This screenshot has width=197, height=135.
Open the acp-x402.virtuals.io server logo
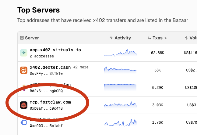(24, 53)
